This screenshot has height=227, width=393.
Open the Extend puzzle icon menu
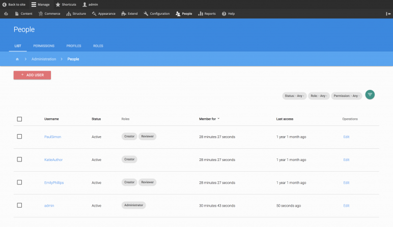[x=124, y=14]
